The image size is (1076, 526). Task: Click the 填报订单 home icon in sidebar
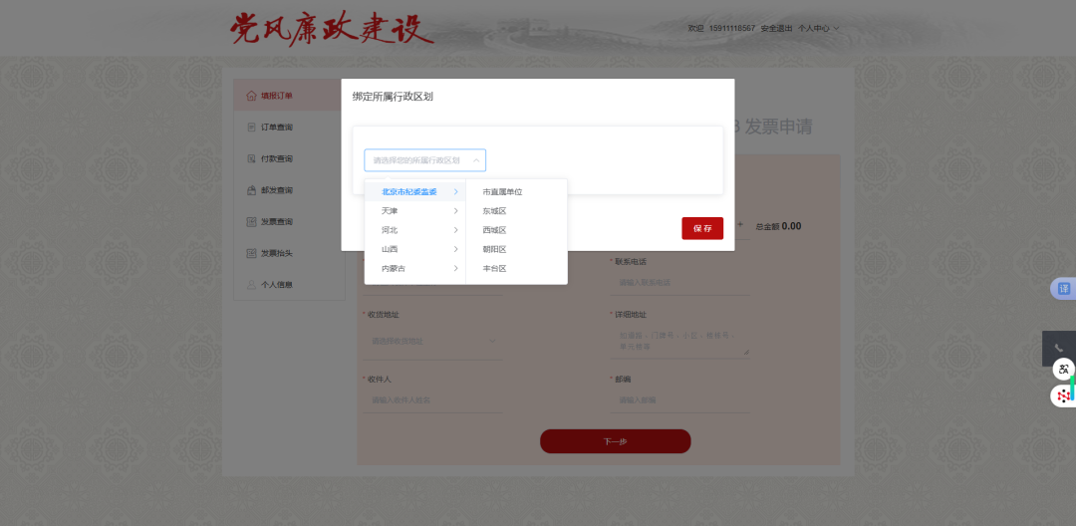click(x=251, y=96)
